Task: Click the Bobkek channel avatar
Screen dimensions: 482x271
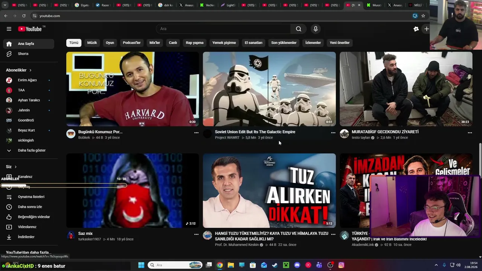Action: tap(71, 134)
